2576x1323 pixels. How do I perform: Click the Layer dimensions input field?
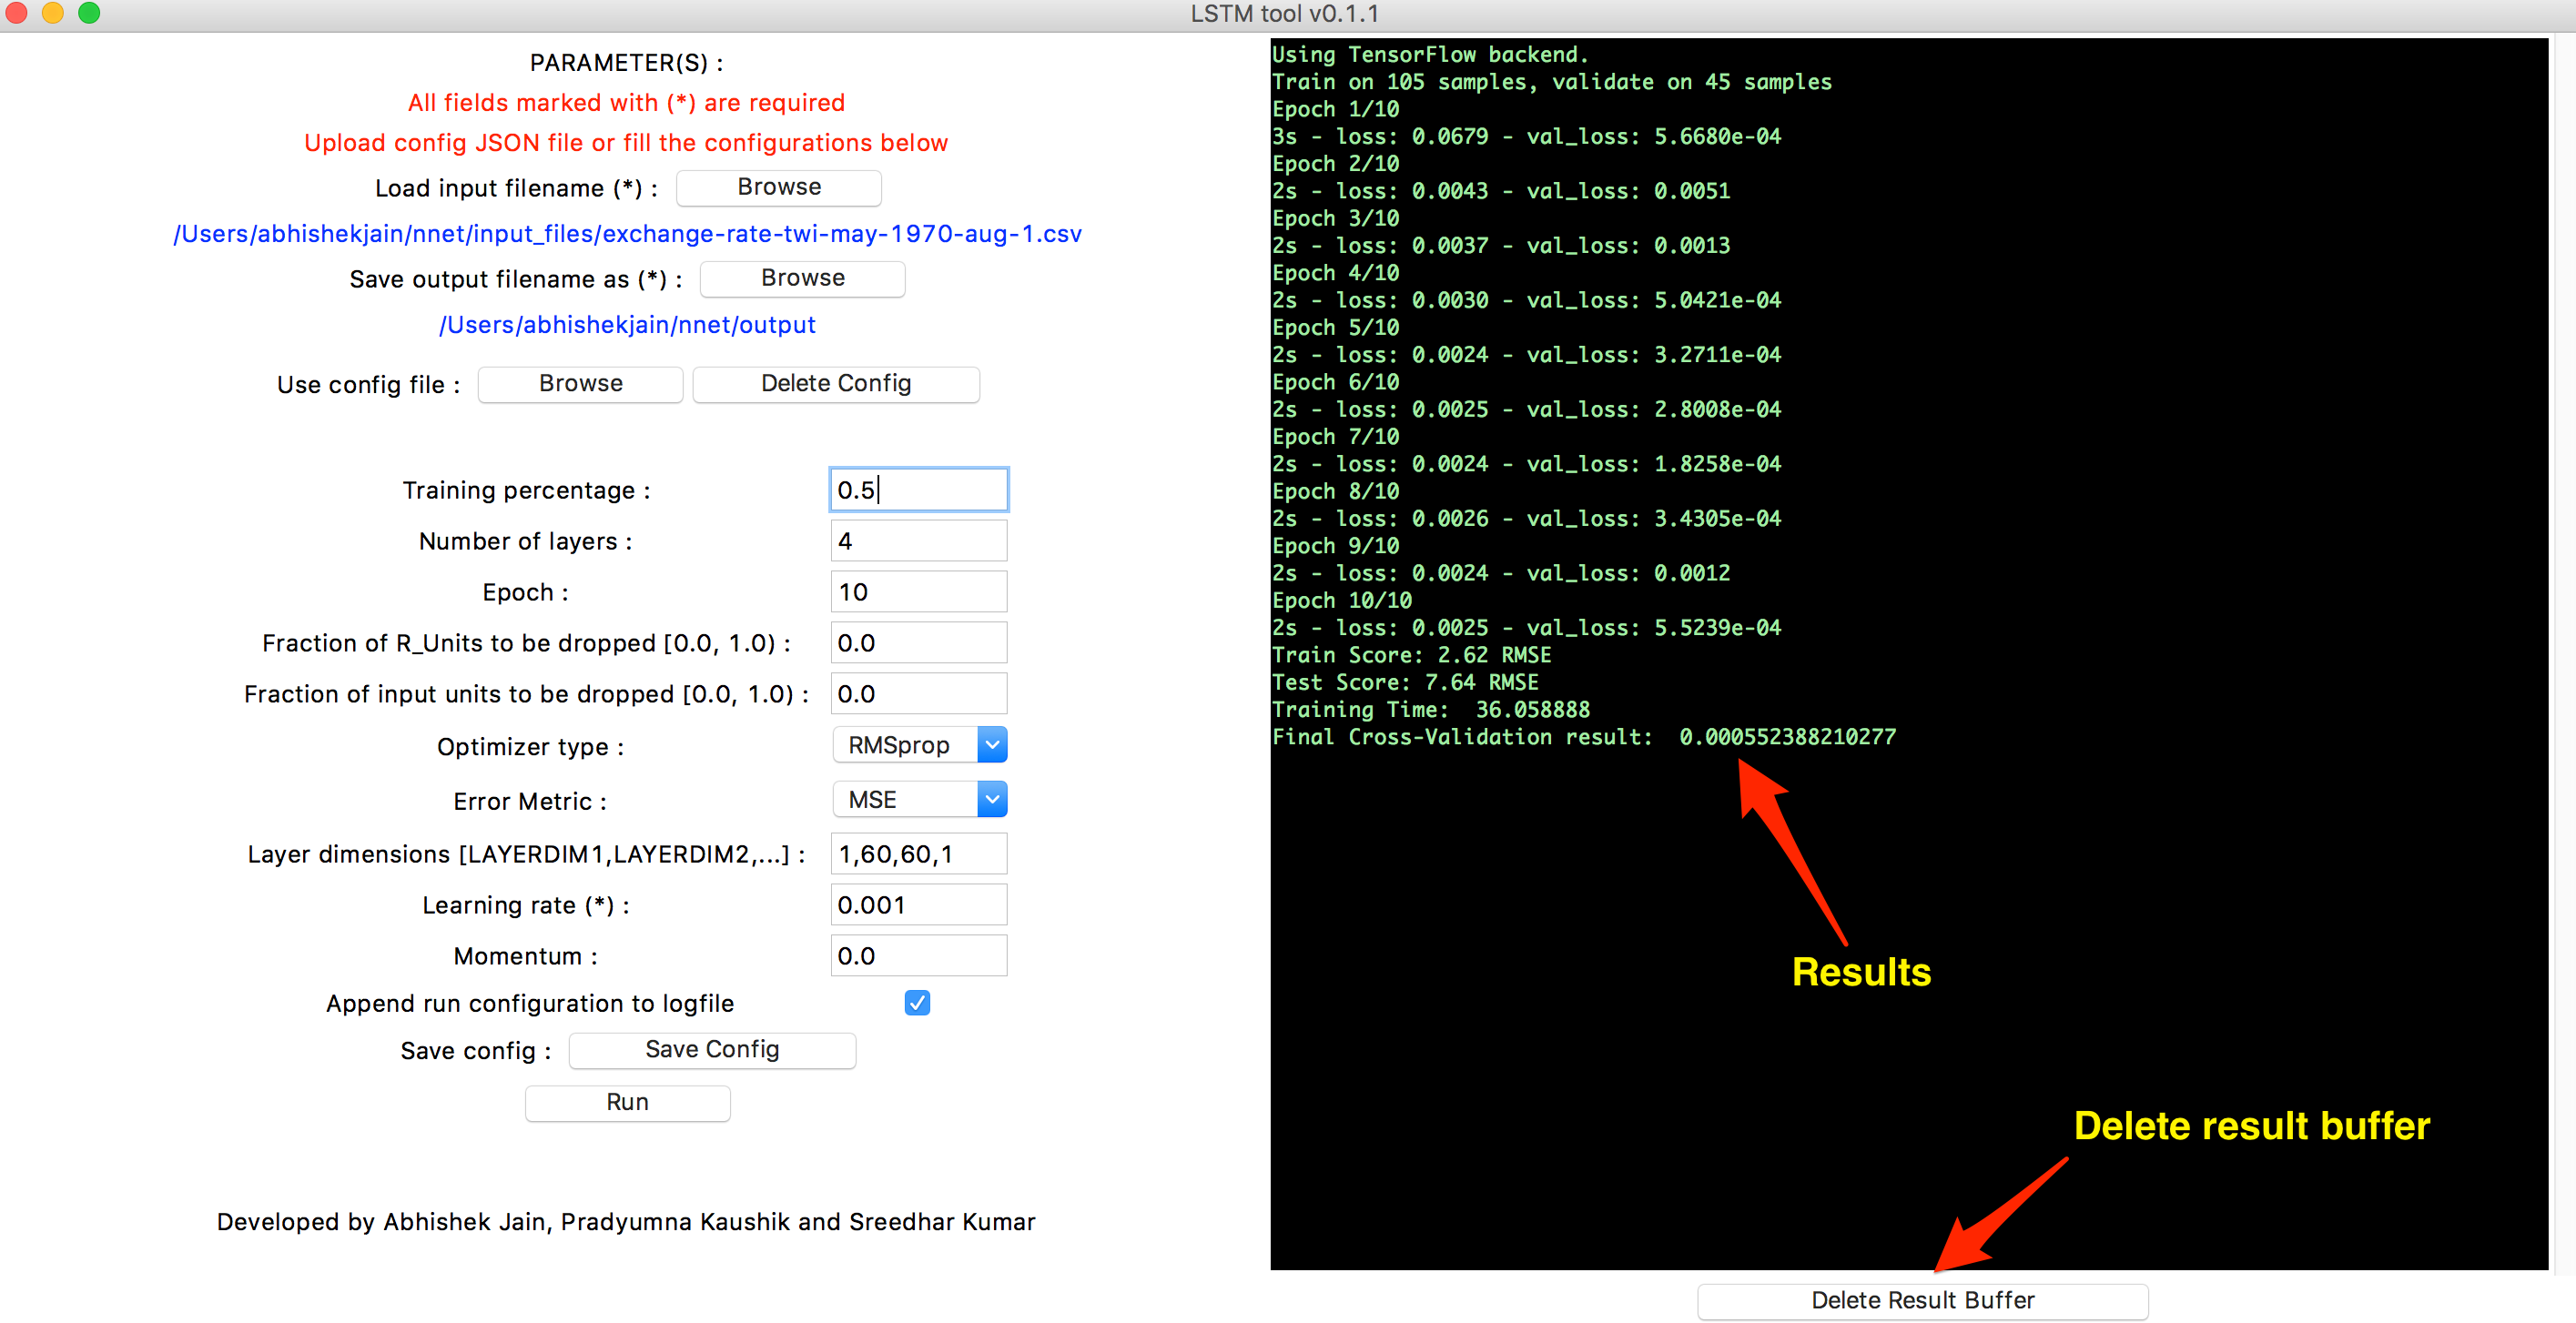(x=918, y=854)
